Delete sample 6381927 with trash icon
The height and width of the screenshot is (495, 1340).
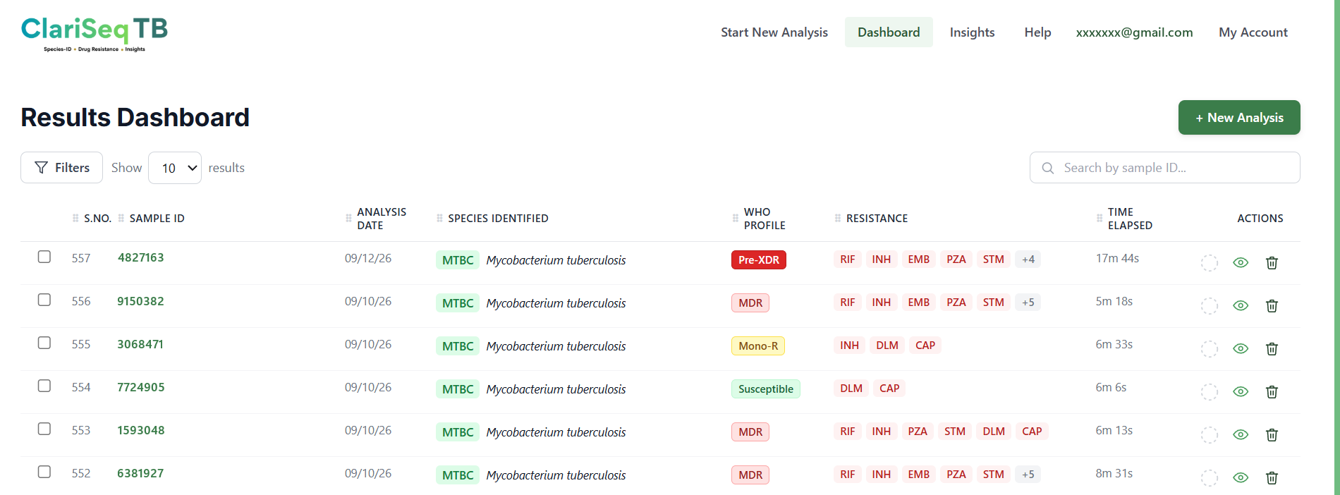(x=1272, y=477)
